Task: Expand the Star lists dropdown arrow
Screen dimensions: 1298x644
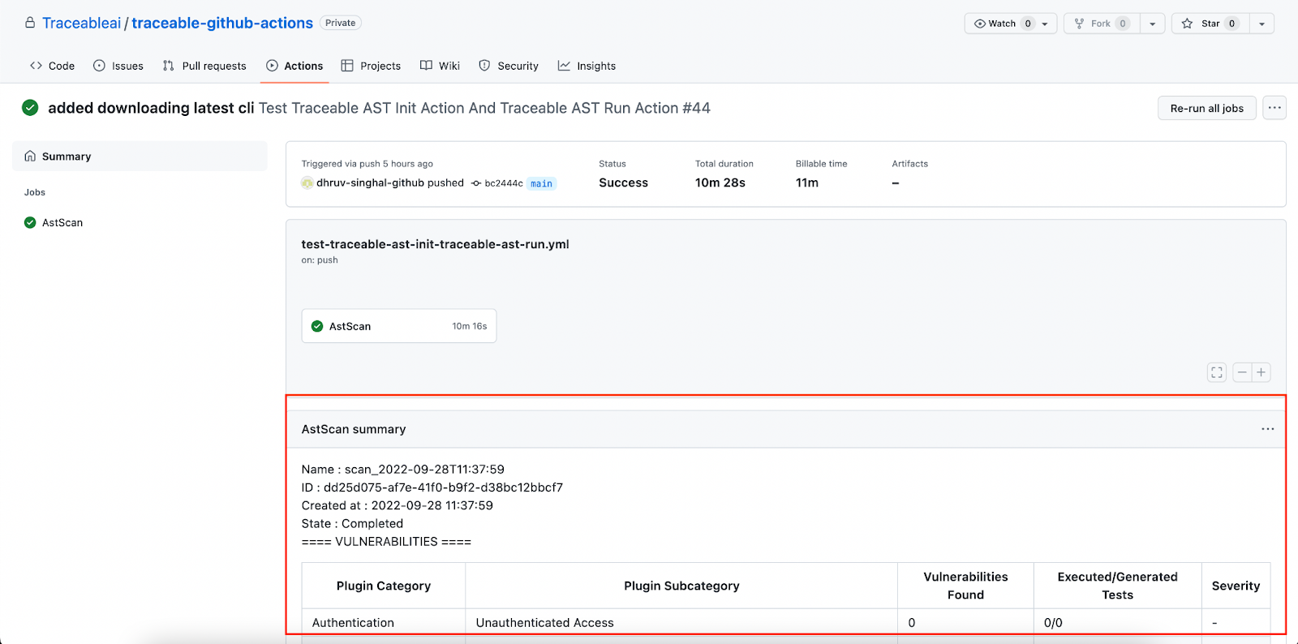Action: (1262, 24)
